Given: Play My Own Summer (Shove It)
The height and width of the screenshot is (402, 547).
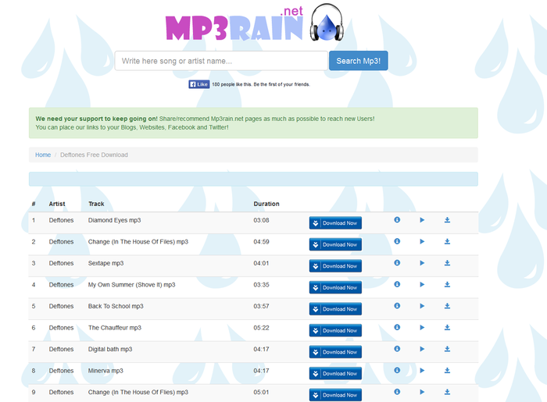Looking at the screenshot, I should coord(422,284).
